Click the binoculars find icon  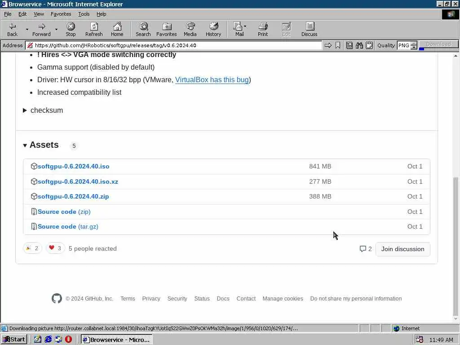[359, 45]
